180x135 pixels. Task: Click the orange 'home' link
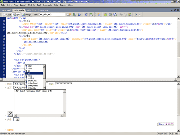click(10, 130)
